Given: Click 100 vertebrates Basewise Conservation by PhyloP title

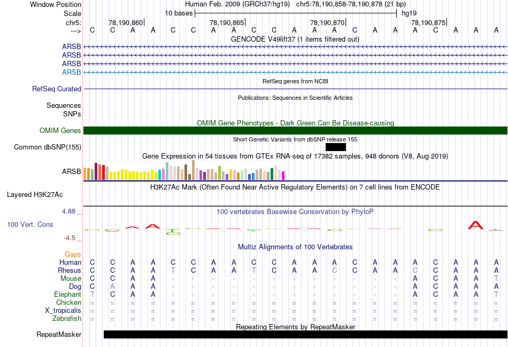Looking at the screenshot, I should tap(295, 212).
